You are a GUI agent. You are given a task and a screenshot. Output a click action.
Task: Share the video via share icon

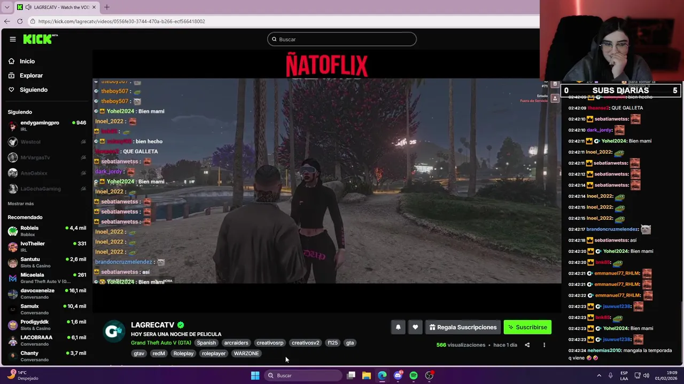point(527,345)
